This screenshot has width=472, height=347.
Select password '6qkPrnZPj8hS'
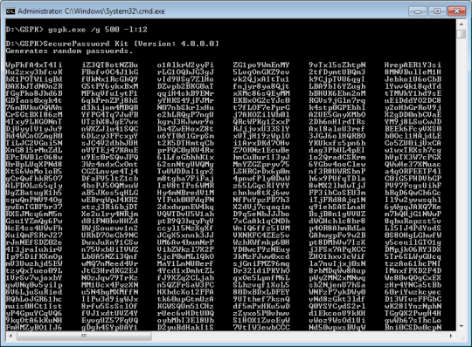(109, 100)
